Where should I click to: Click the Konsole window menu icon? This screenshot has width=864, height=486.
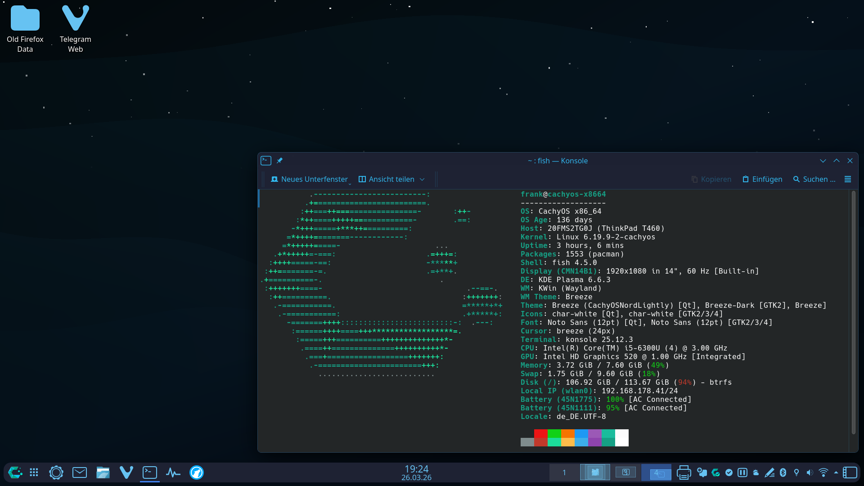(266, 161)
